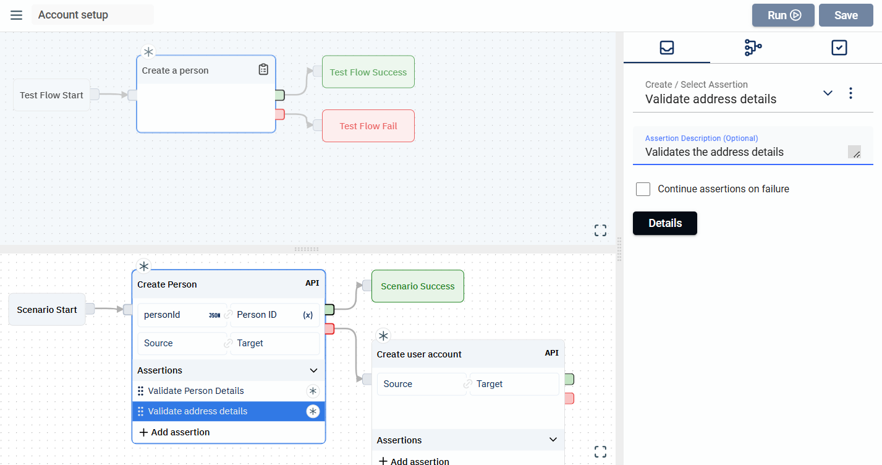882x465 pixels.
Task: Click the link icon between personId and Person ID
Action: coord(229,315)
